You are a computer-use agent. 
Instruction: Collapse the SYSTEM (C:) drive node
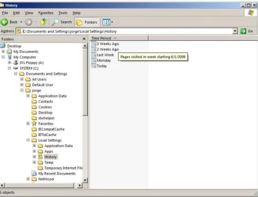pos(9,68)
